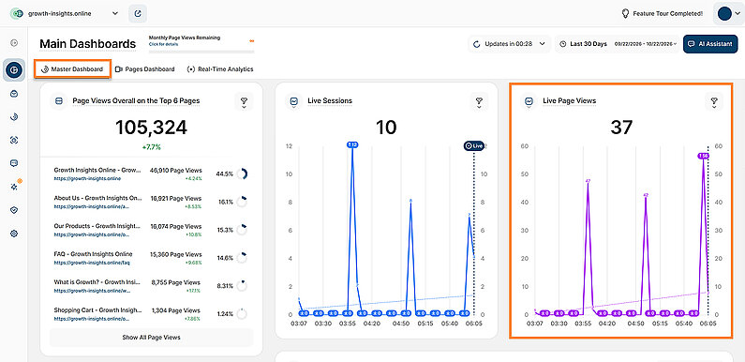Click the 16,921 Page Views value
Viewport: 745px width, 362px height.
click(x=176, y=199)
